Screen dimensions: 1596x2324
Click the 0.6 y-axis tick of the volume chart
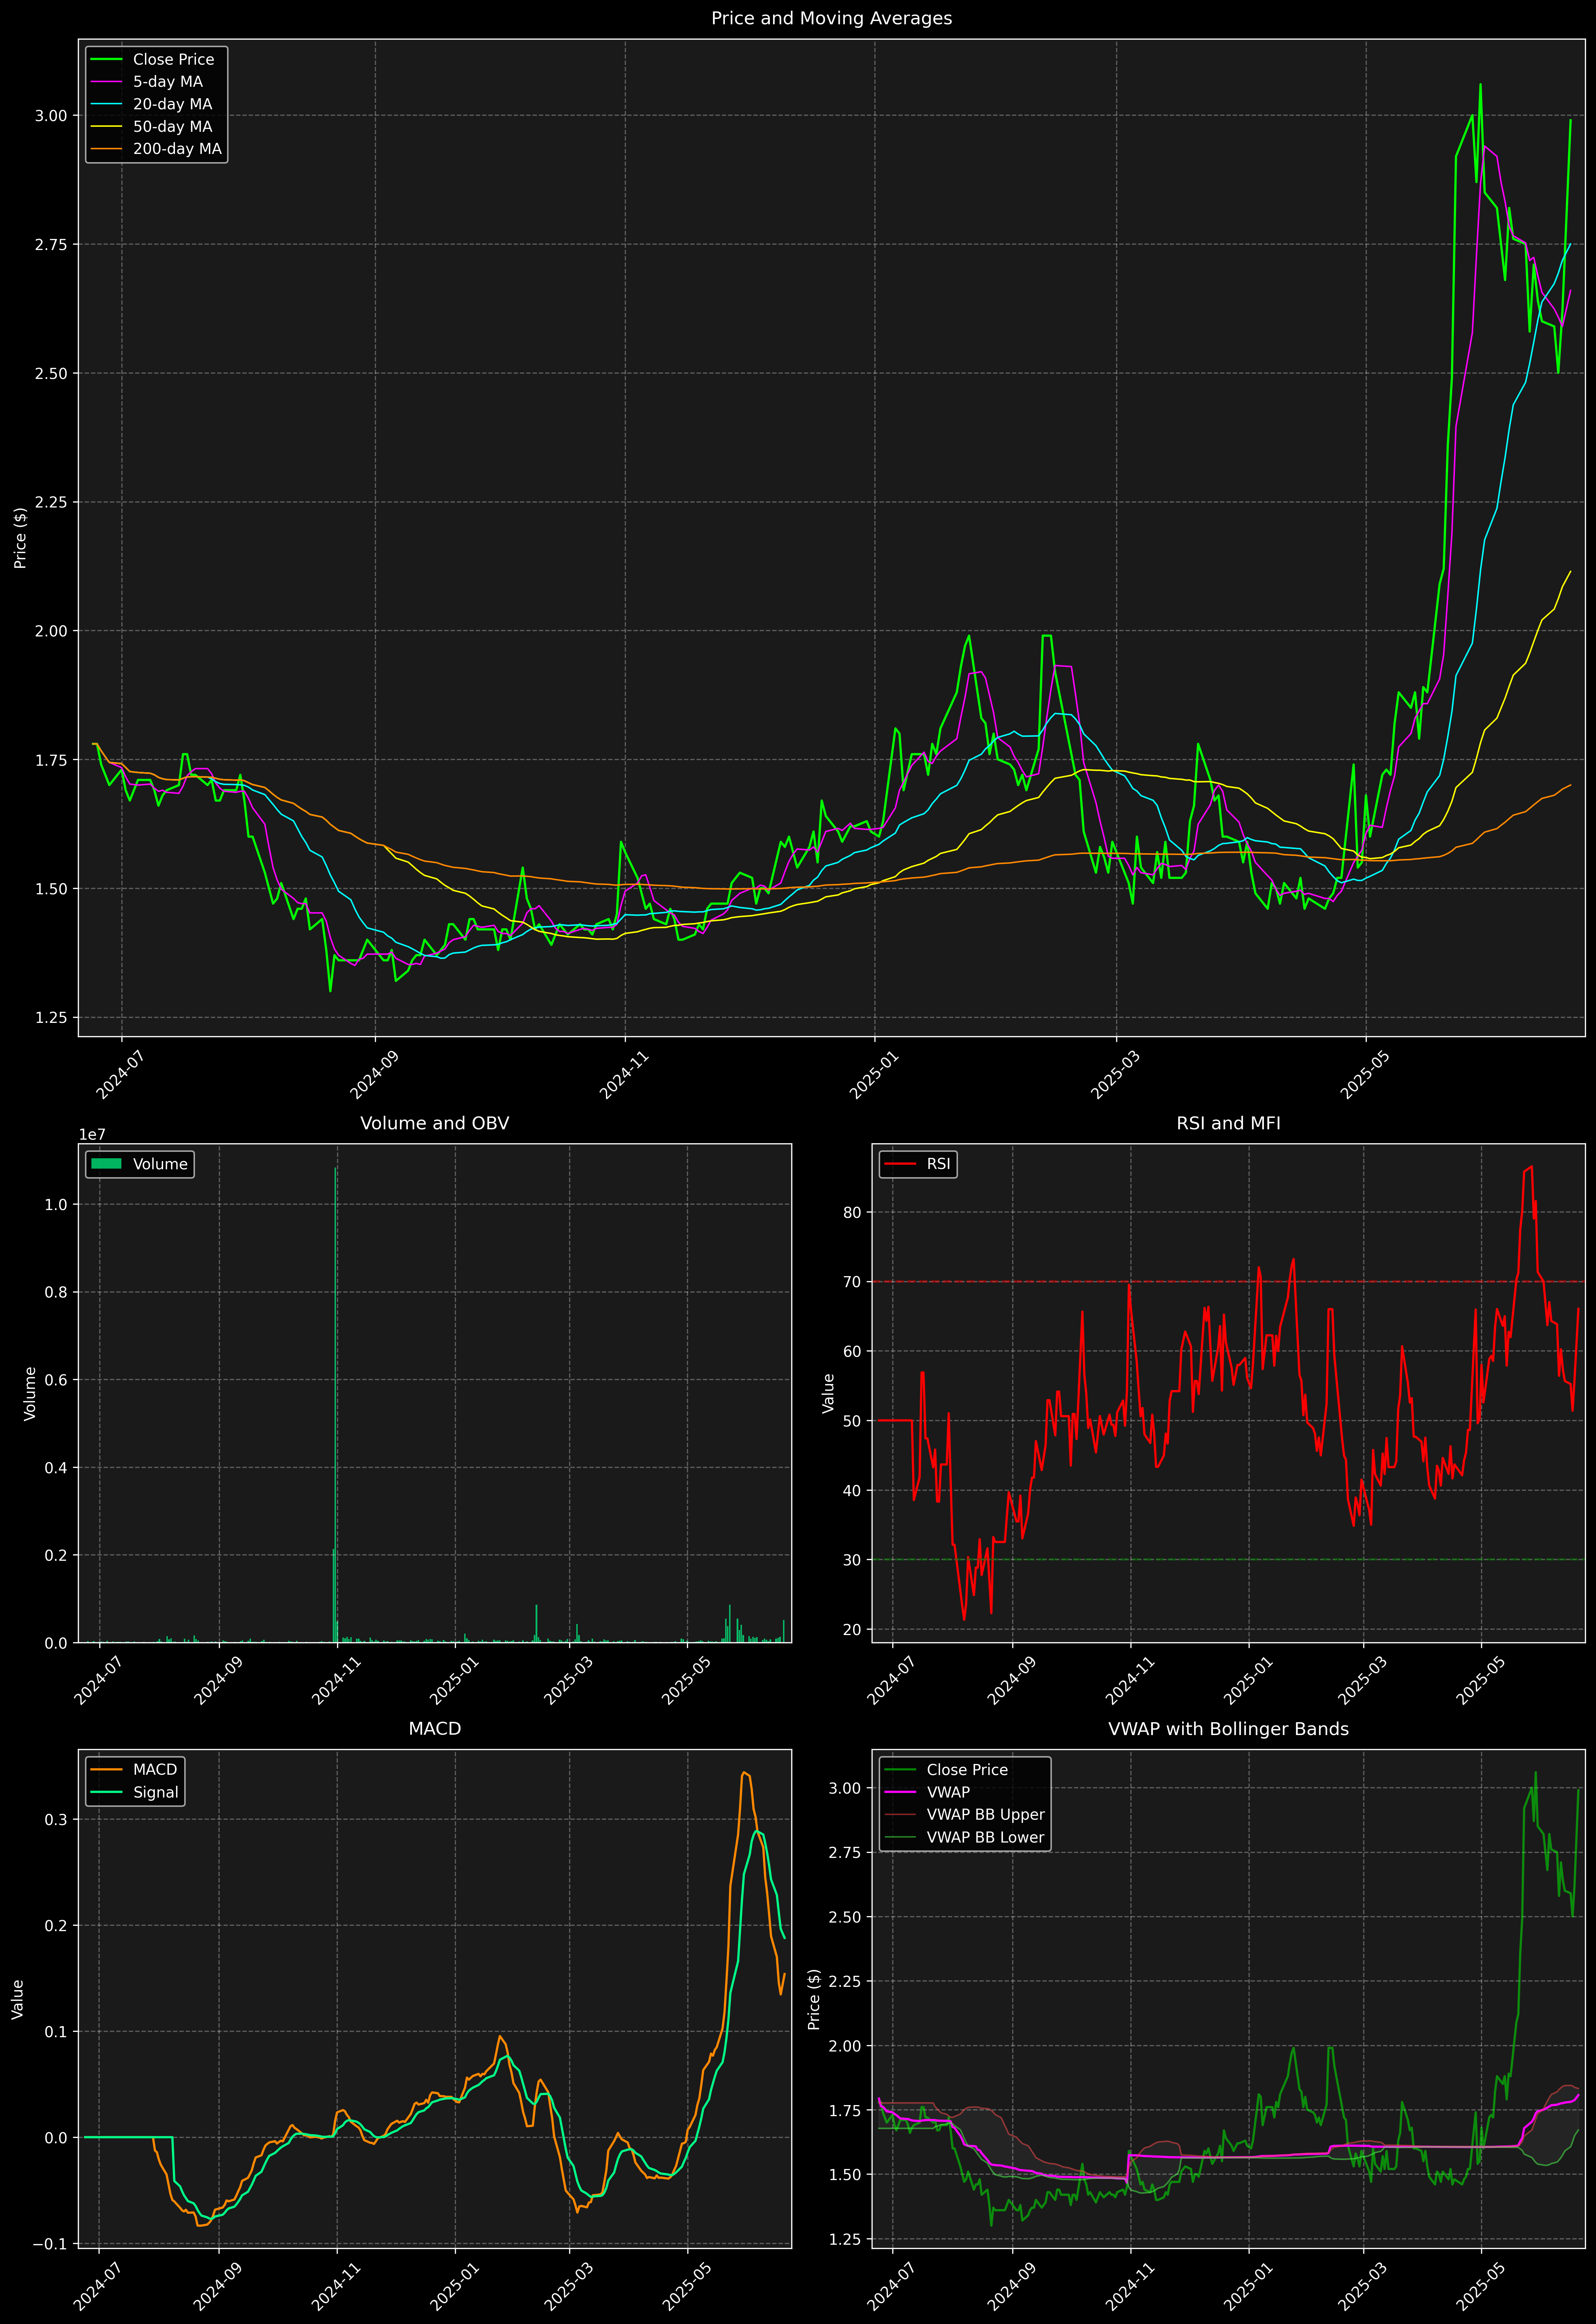[x=56, y=1380]
